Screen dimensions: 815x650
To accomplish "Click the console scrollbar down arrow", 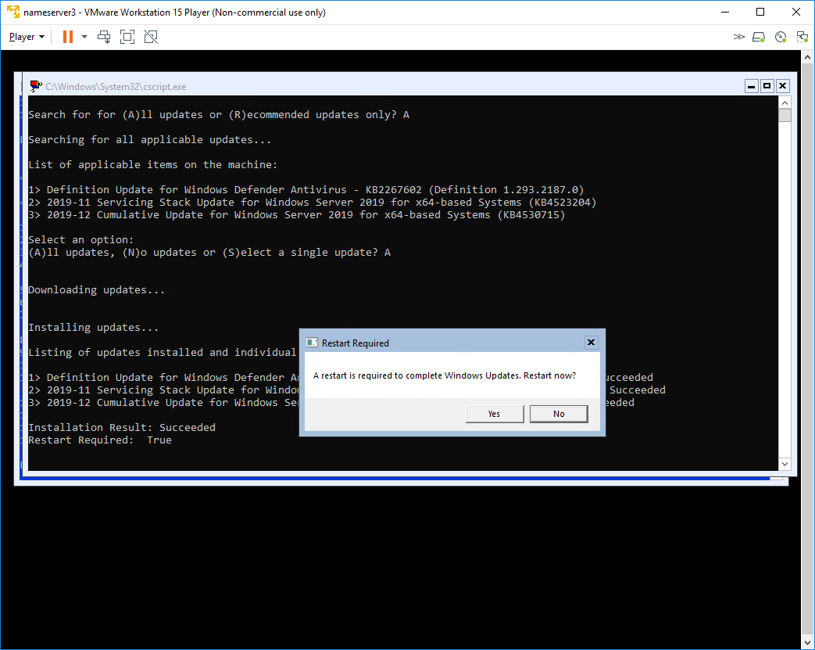I will pyautogui.click(x=785, y=464).
